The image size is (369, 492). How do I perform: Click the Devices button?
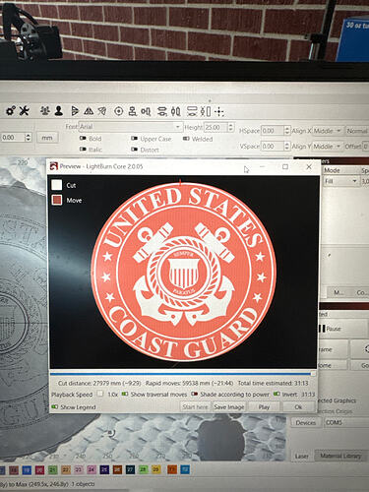click(x=306, y=423)
